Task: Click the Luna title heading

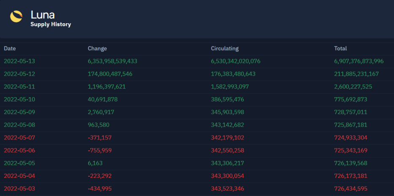Action: [43, 15]
